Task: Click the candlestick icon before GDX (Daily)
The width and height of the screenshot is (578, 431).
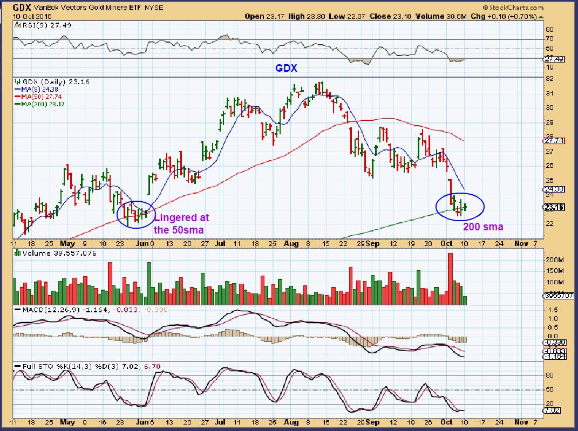Action: [x=17, y=82]
